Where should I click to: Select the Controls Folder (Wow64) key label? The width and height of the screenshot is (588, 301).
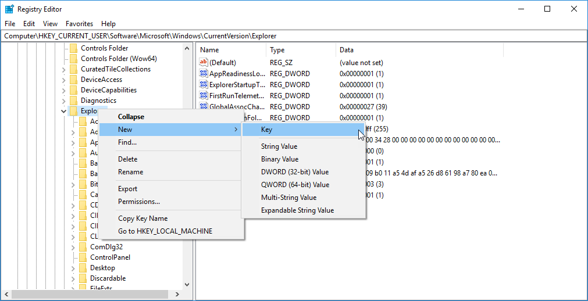119,59
